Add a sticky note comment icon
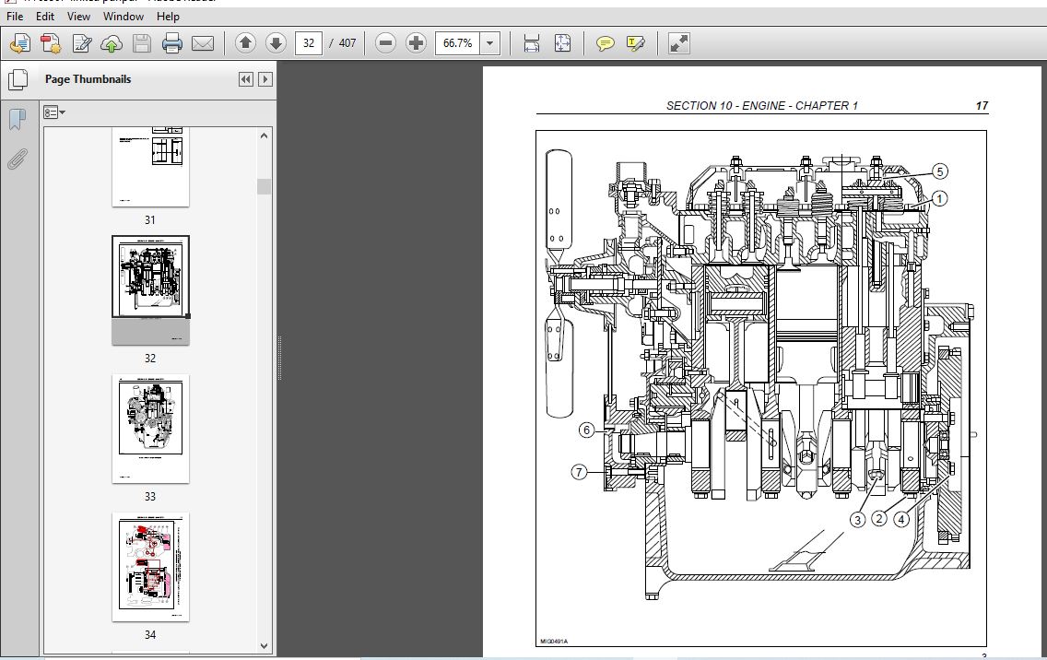1047x660 pixels. (x=605, y=44)
